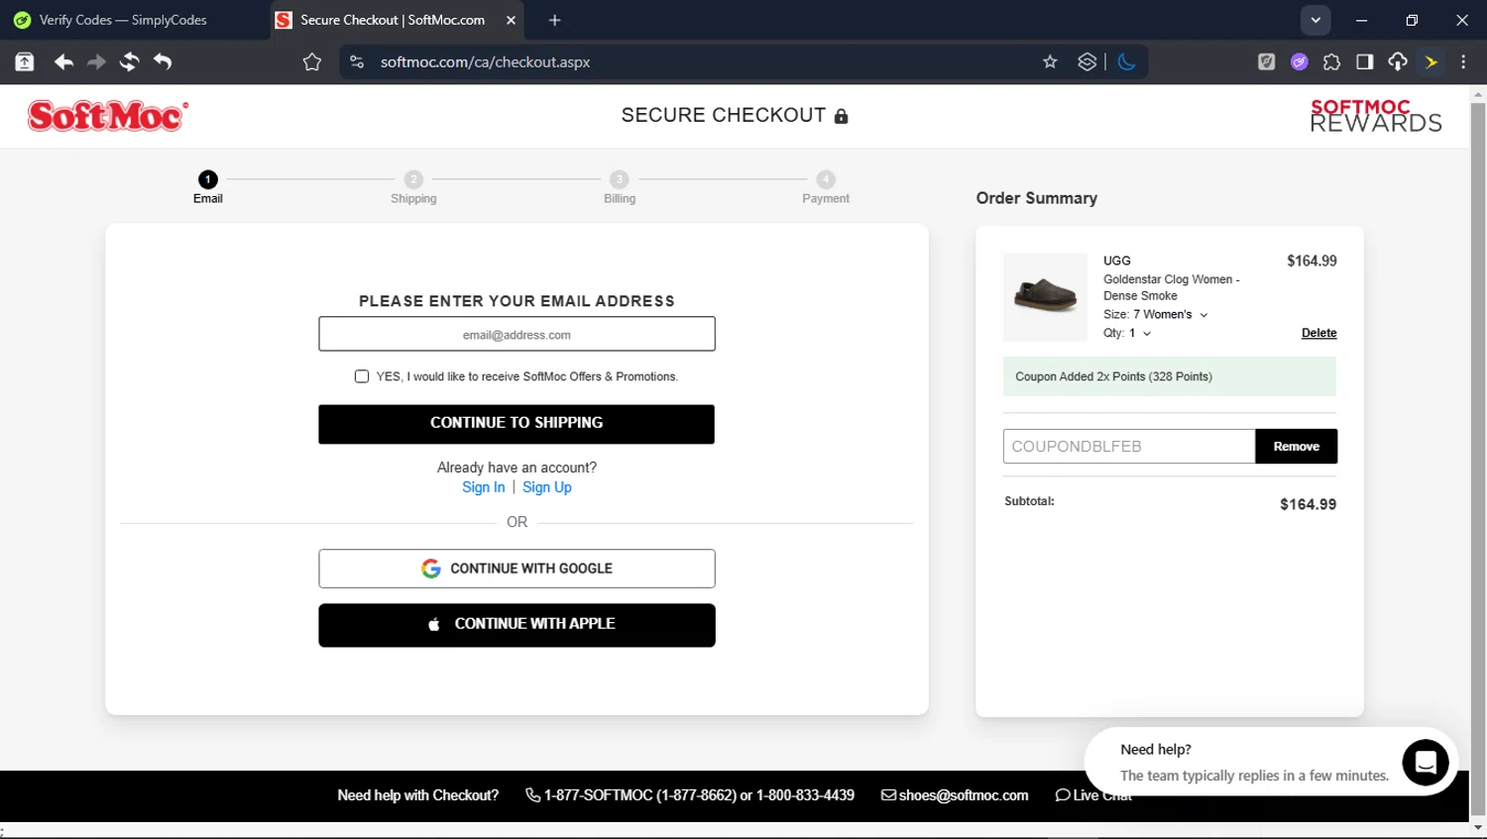Delete the UGG clog from order
Image resolution: width=1487 pixels, height=839 pixels.
1318,334
